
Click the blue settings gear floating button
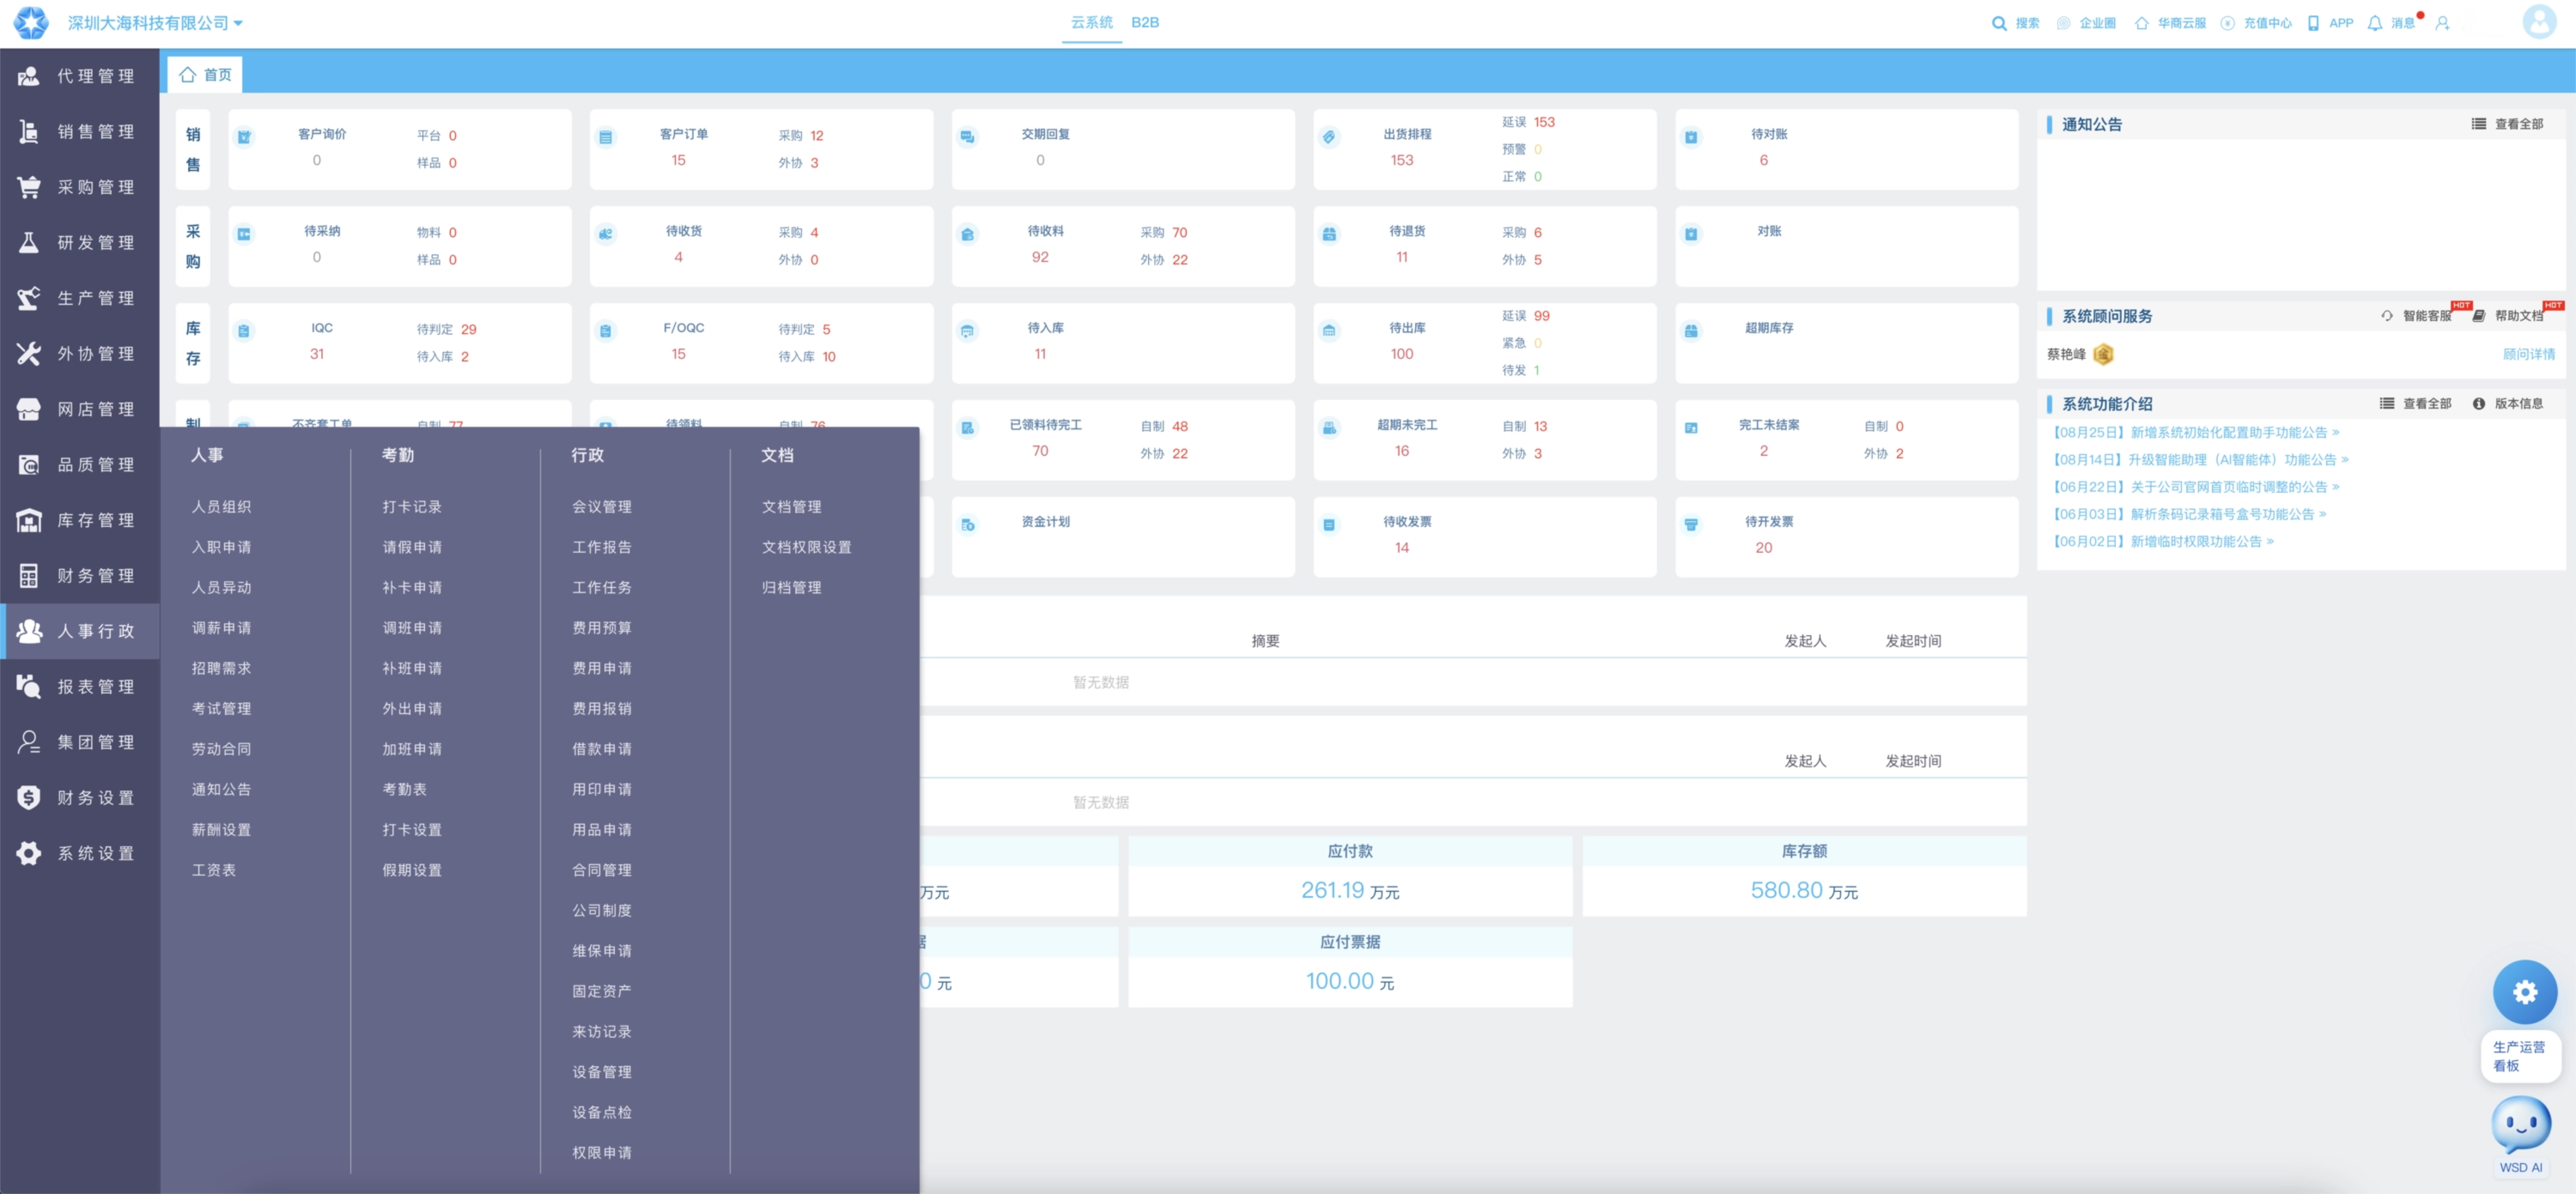tap(2524, 992)
